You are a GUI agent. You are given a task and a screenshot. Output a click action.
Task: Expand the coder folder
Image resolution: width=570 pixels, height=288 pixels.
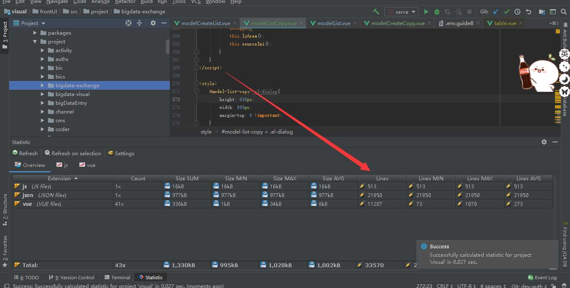pos(43,129)
